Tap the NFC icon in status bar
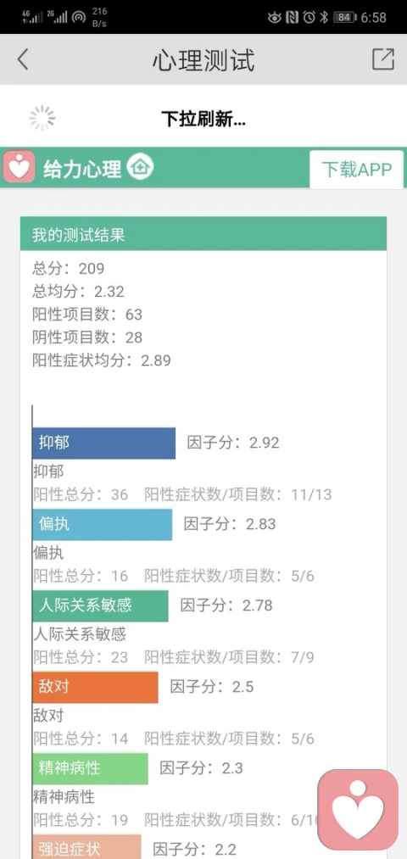The height and width of the screenshot is (859, 407). coord(293,17)
